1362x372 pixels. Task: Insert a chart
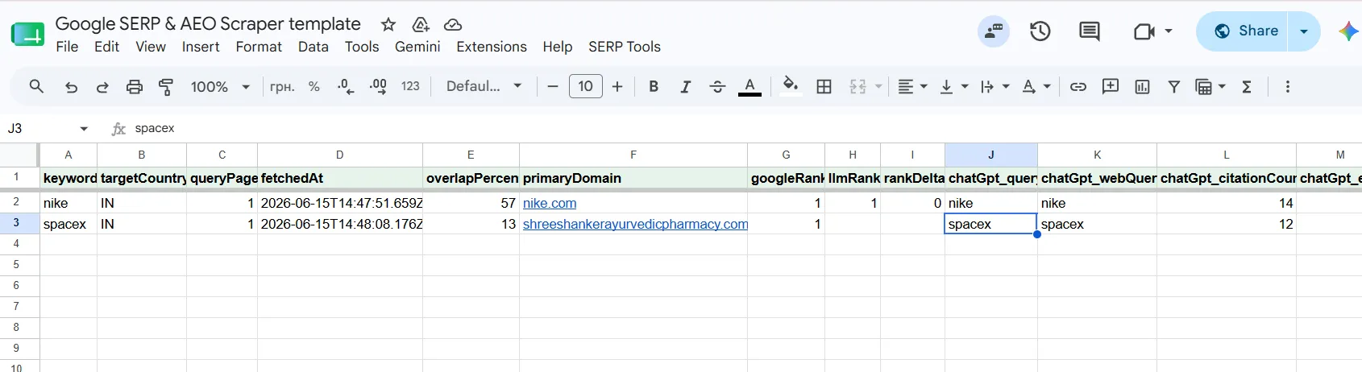pos(1142,87)
